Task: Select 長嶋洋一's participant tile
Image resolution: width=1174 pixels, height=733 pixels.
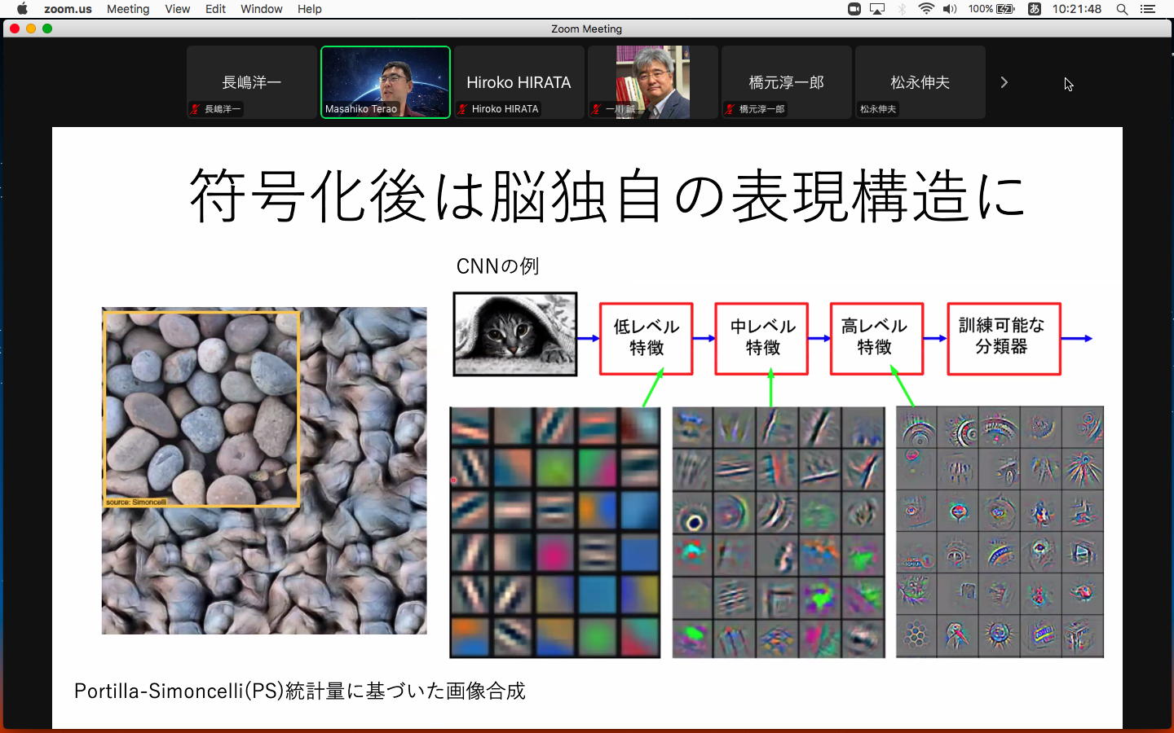Action: pyautogui.click(x=252, y=82)
